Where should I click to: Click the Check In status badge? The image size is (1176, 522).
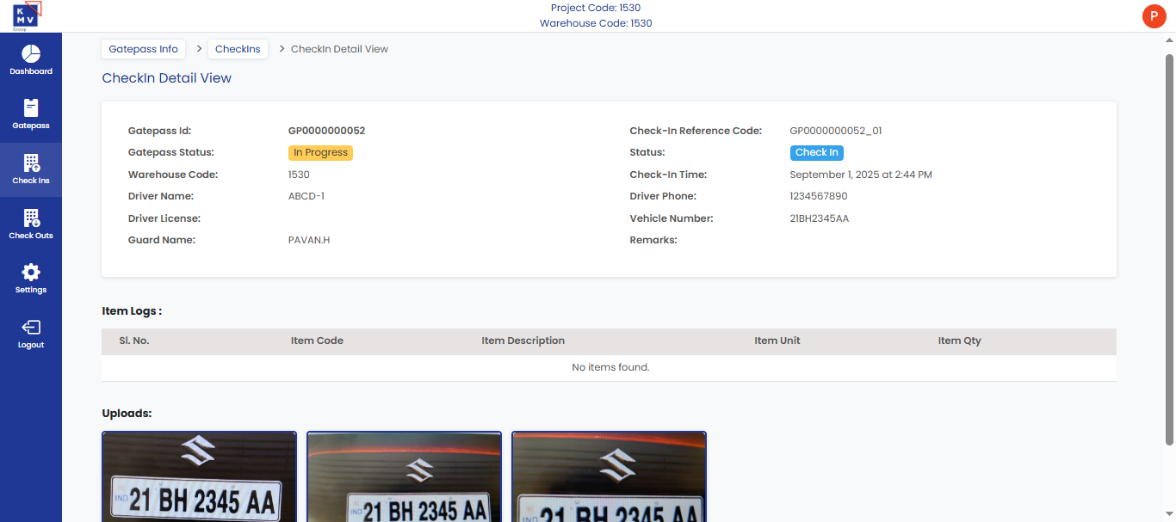tap(816, 153)
